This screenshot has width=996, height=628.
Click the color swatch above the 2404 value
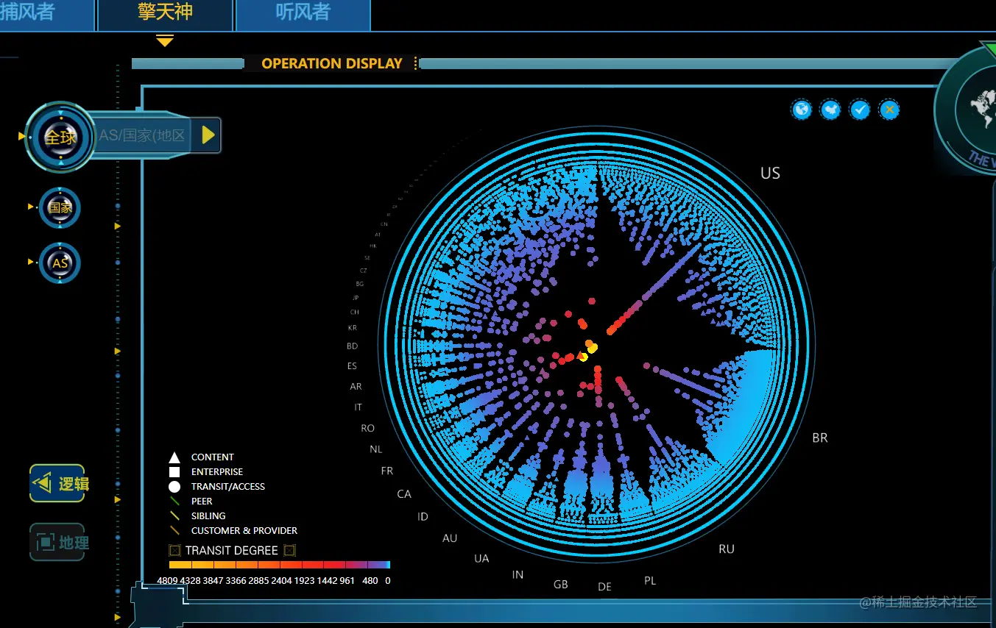click(x=291, y=565)
